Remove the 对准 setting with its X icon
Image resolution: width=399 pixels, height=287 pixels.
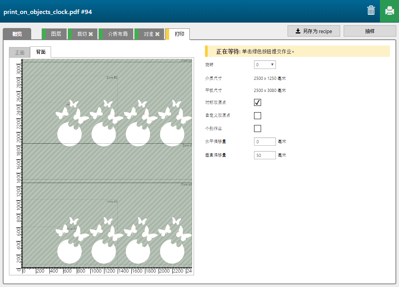(157, 34)
